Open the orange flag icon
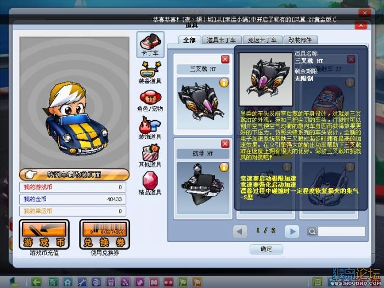The height and width of the screenshot is (288, 384). 197,282
